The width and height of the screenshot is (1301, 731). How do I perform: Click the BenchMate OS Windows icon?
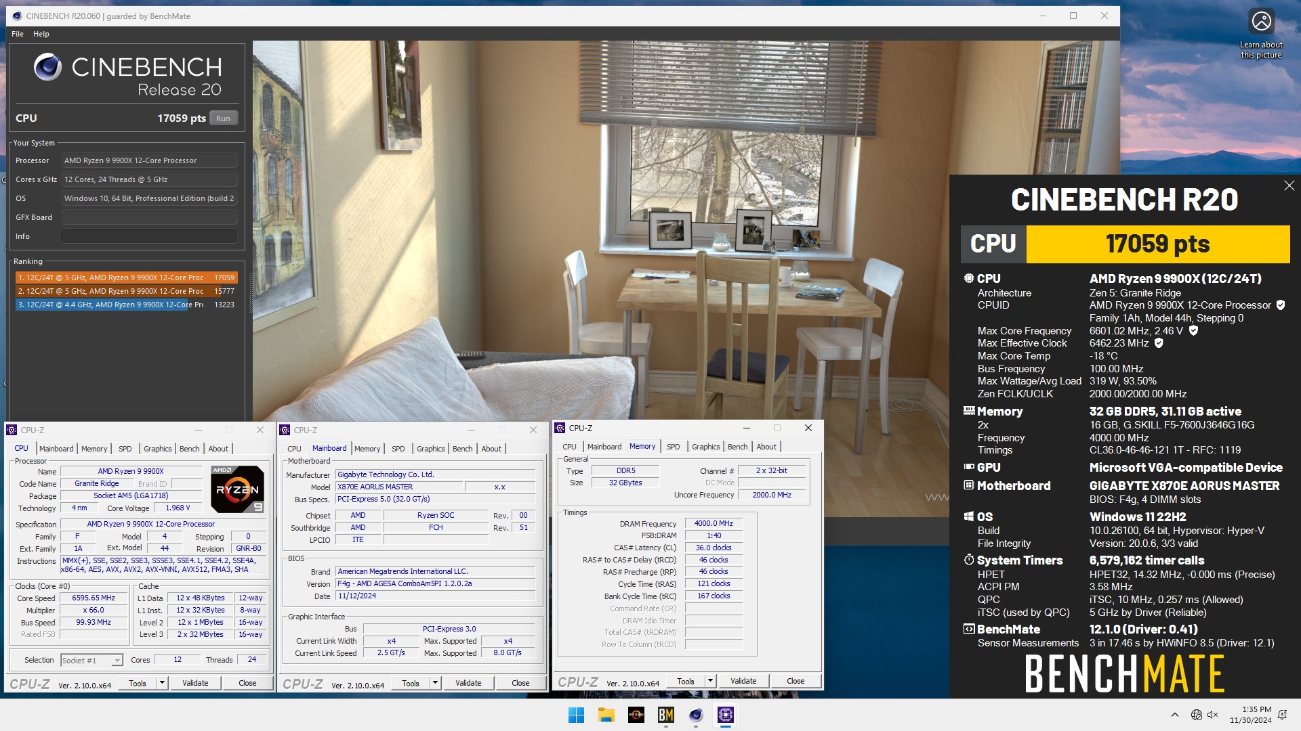pos(969,516)
